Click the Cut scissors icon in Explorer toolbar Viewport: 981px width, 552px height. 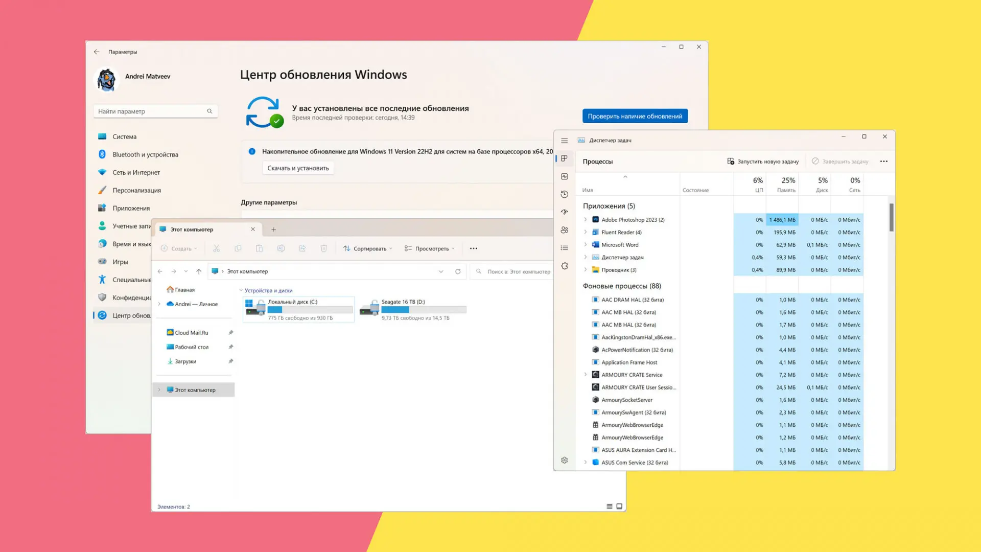click(216, 248)
